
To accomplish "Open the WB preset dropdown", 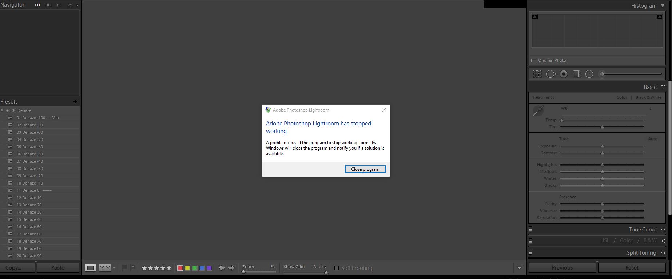I will click(651, 109).
